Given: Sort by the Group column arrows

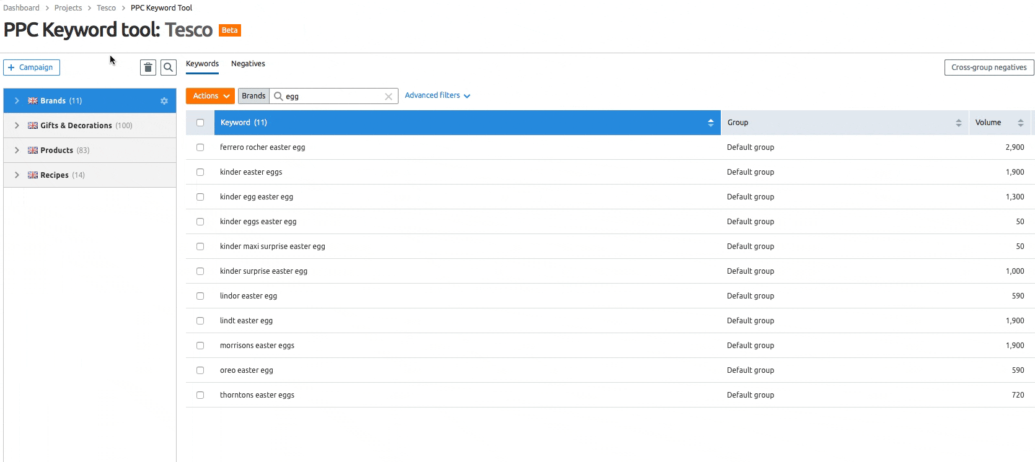Looking at the screenshot, I should [x=959, y=123].
